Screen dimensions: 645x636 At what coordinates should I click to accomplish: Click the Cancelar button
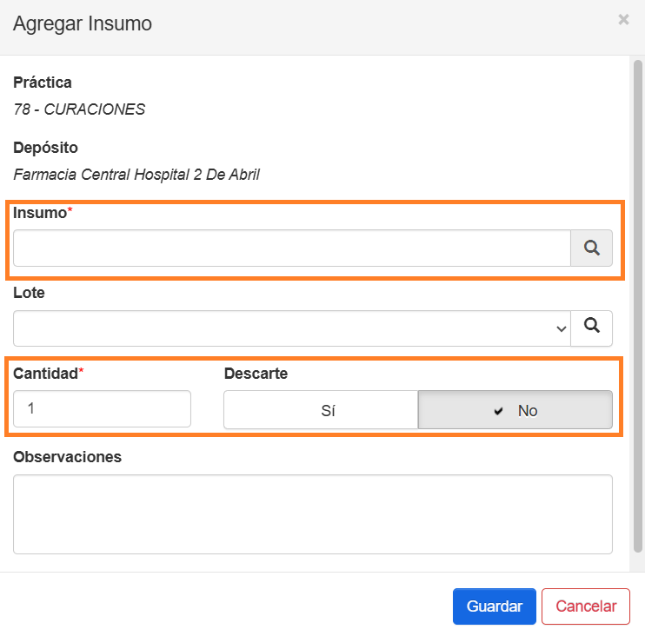585,606
